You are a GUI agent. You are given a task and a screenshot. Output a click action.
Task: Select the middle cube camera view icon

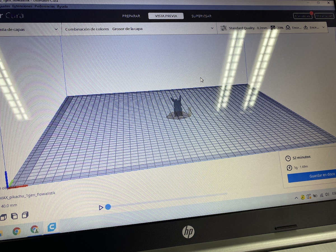point(14,216)
